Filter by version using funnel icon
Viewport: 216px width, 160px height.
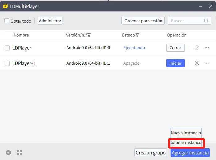pyautogui.click(x=89, y=35)
